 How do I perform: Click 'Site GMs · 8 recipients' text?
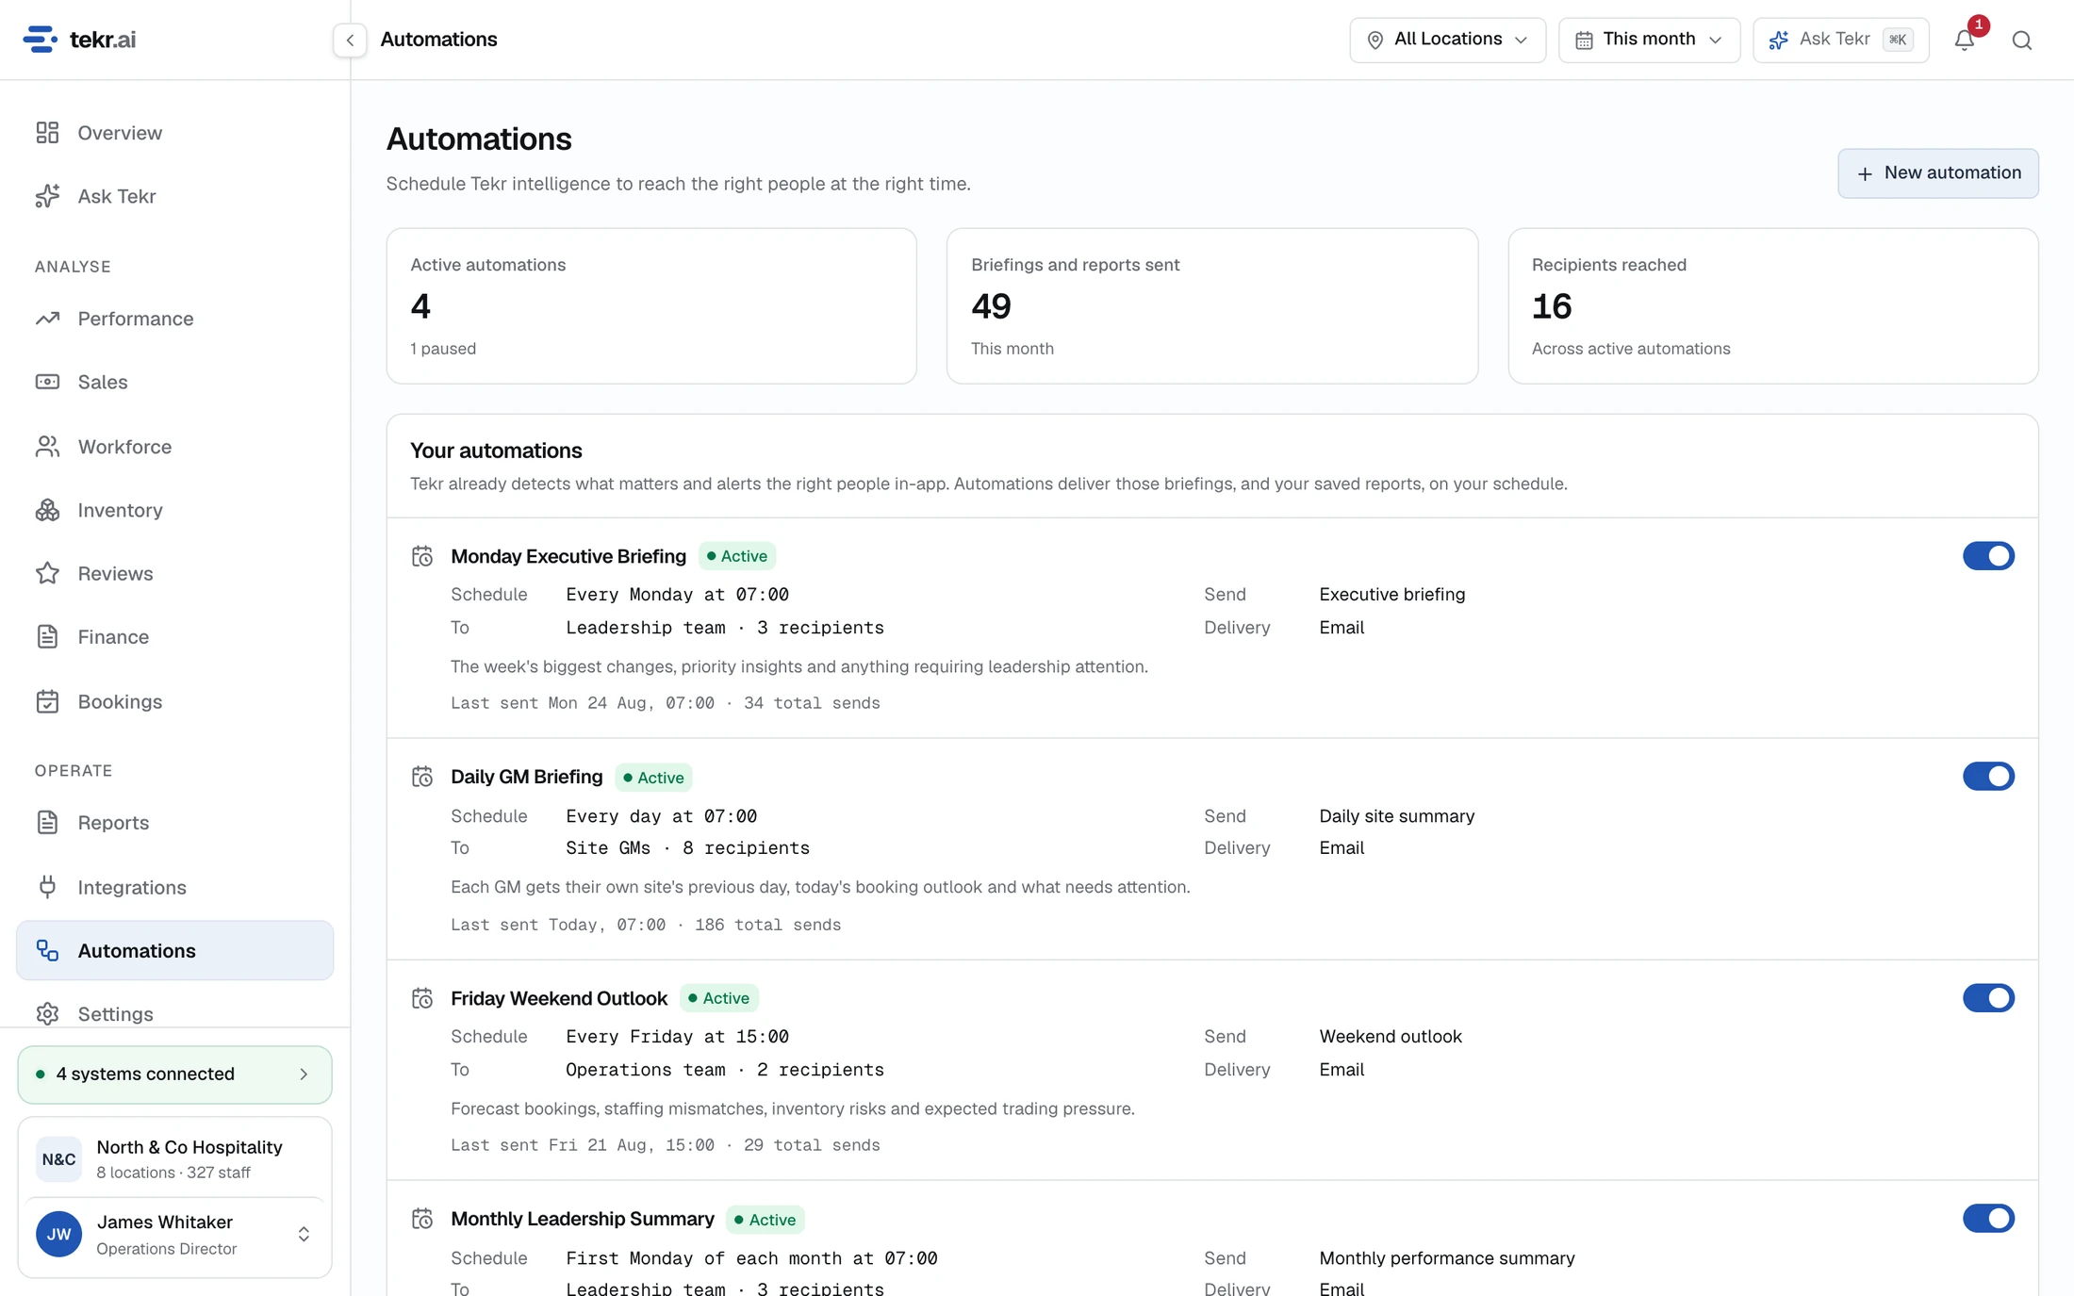(687, 848)
